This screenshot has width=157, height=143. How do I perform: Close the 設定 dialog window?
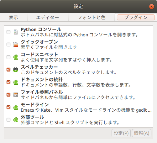click(152, 7)
